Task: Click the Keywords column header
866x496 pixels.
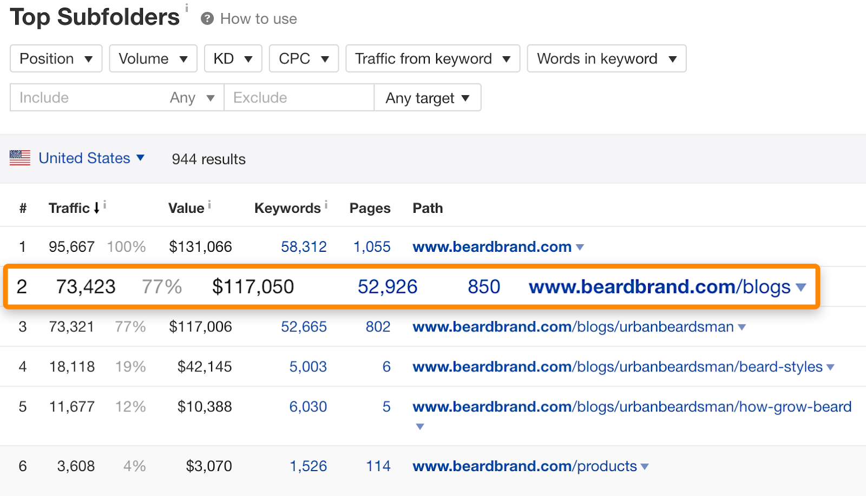Action: pyautogui.click(x=287, y=208)
